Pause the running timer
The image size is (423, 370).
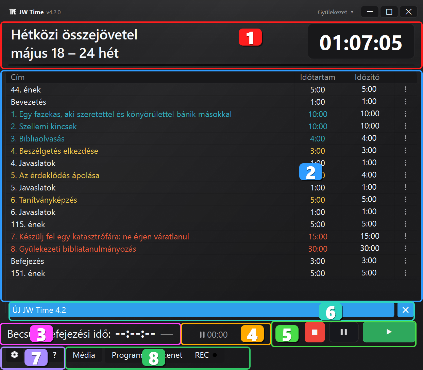pos(344,332)
